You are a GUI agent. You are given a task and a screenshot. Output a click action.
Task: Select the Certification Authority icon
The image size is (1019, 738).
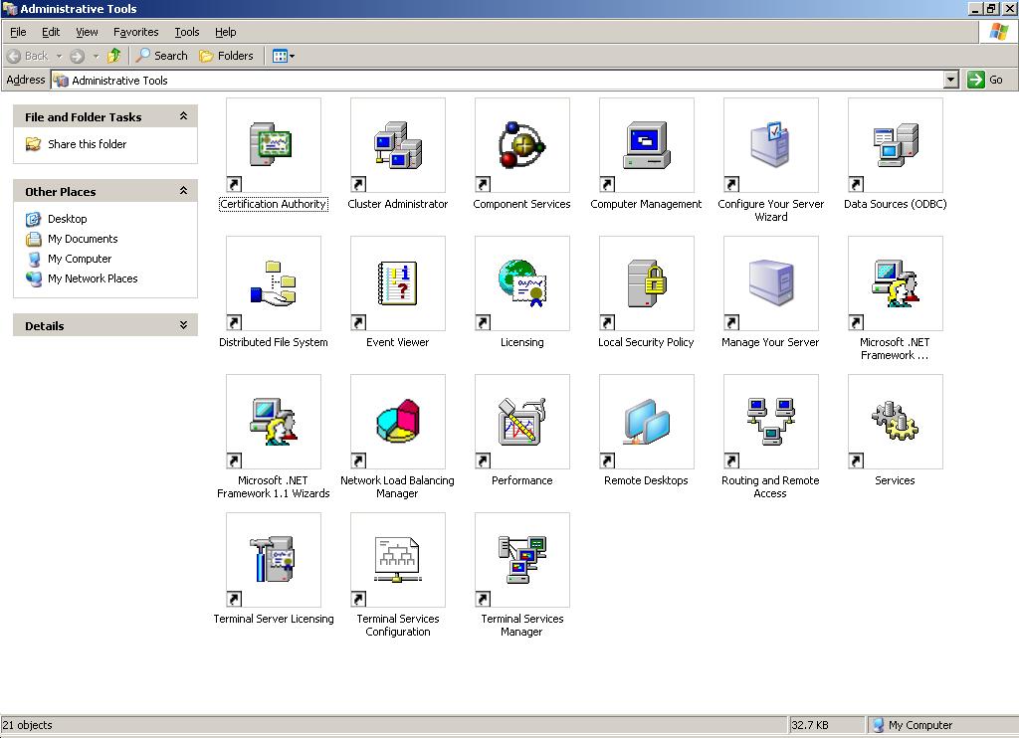point(273,145)
